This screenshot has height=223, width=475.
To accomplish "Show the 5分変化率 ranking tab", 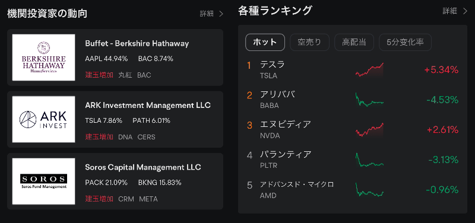I will [405, 42].
